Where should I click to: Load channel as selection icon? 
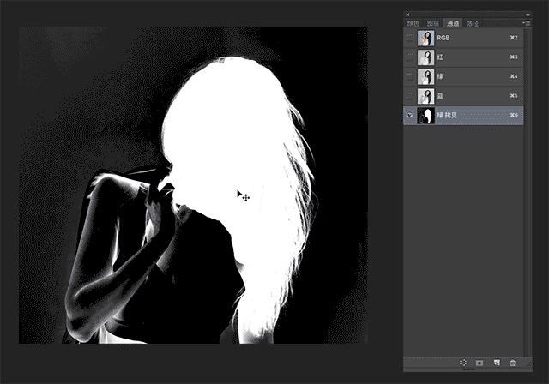(x=463, y=363)
